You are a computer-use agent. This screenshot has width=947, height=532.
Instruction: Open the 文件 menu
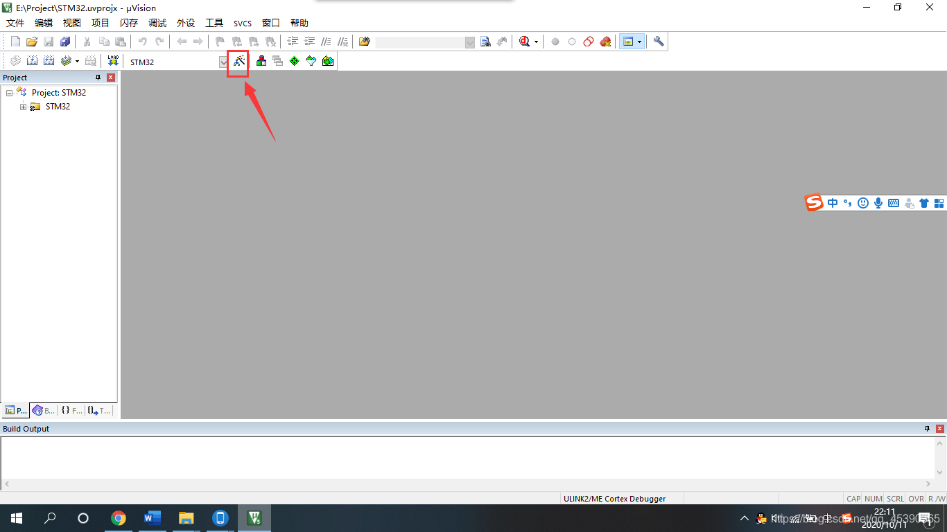coord(15,23)
